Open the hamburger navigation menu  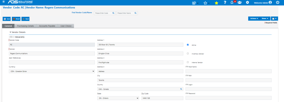(4, 2)
